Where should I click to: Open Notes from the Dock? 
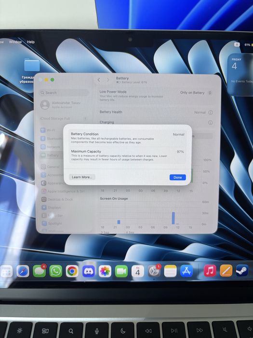(171, 271)
